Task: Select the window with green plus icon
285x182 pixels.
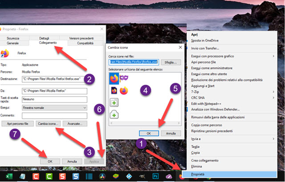Action: [114, 103]
